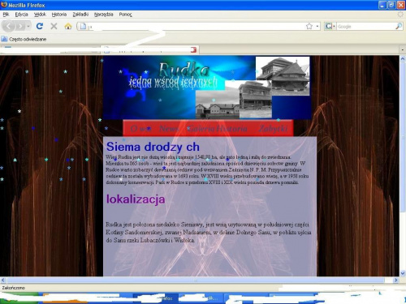Open the list all tabs dropdown
Viewport: 406px width, 304px height.
click(402, 49)
